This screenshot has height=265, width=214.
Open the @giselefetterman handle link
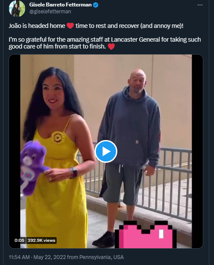(50, 12)
